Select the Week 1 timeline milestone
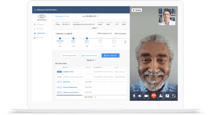 click(x=73, y=39)
